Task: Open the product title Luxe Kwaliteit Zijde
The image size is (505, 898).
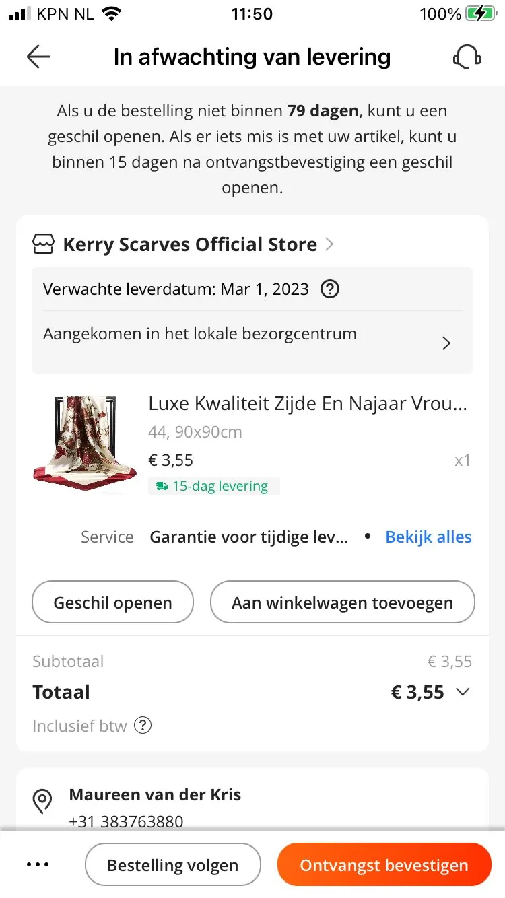Action: (307, 403)
